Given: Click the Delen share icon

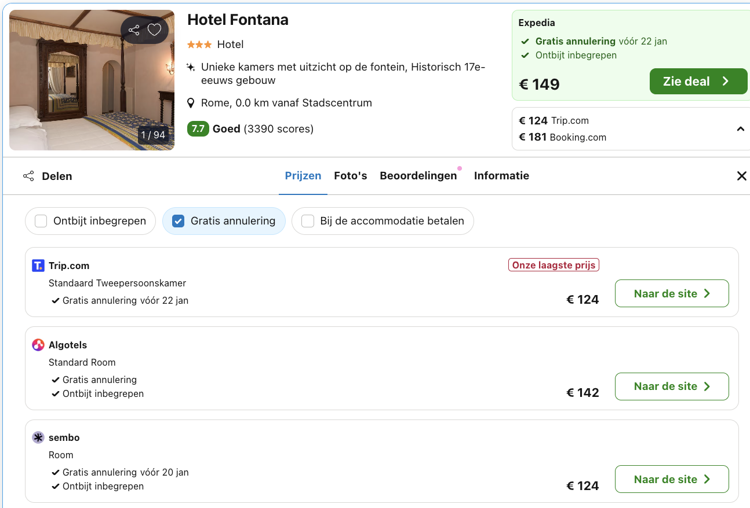Looking at the screenshot, I should (x=28, y=176).
